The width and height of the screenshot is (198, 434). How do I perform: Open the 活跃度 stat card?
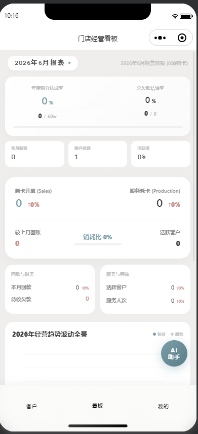pyautogui.click(x=161, y=154)
